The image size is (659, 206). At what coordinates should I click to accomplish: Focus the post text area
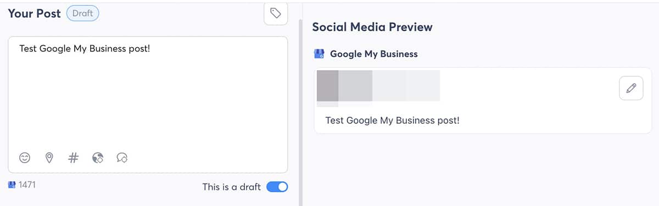148,105
